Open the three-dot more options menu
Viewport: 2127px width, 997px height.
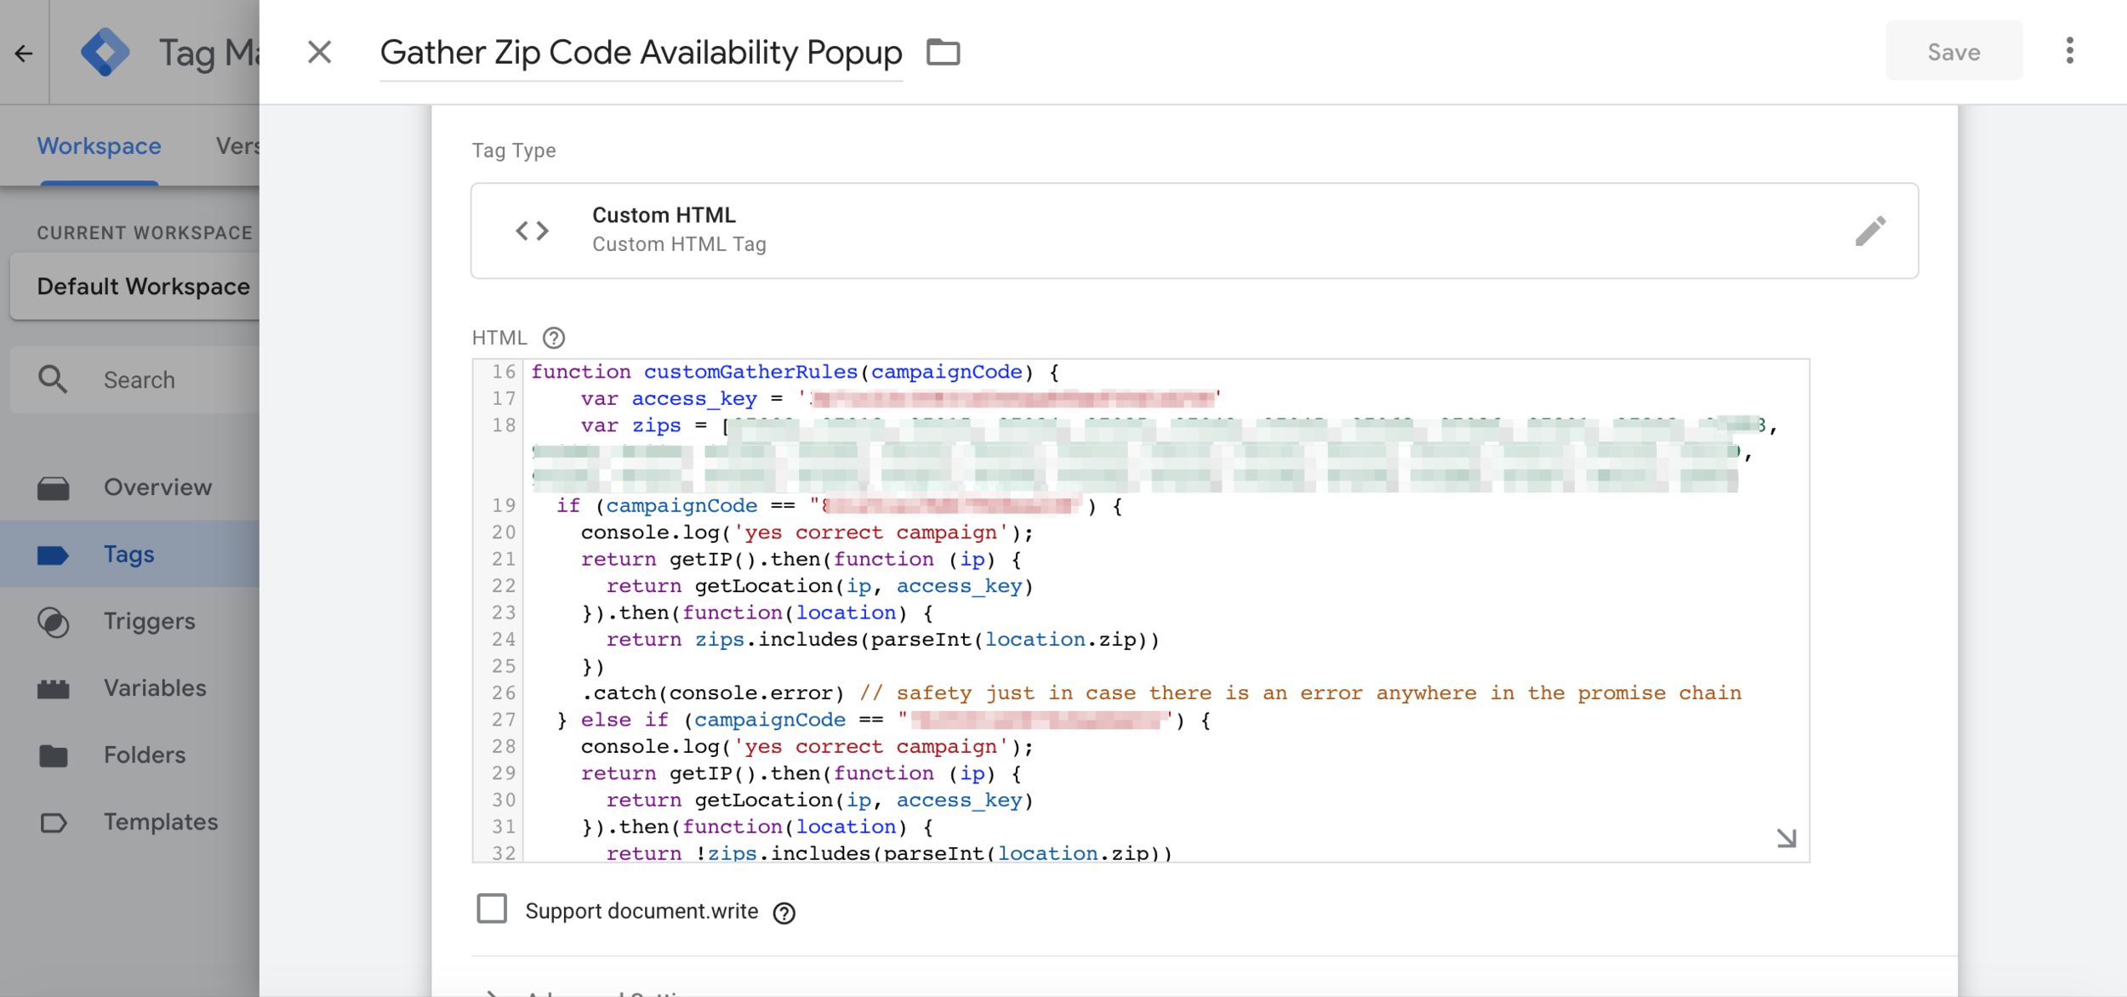[2069, 51]
